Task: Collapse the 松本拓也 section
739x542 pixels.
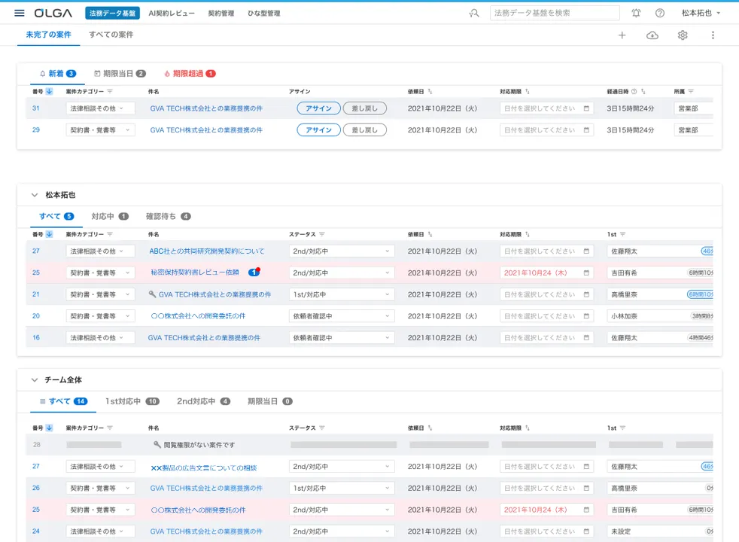Action: click(x=35, y=195)
